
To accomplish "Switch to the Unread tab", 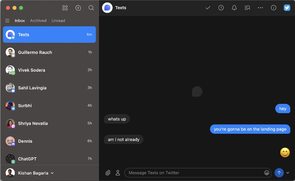I will pyautogui.click(x=58, y=21).
